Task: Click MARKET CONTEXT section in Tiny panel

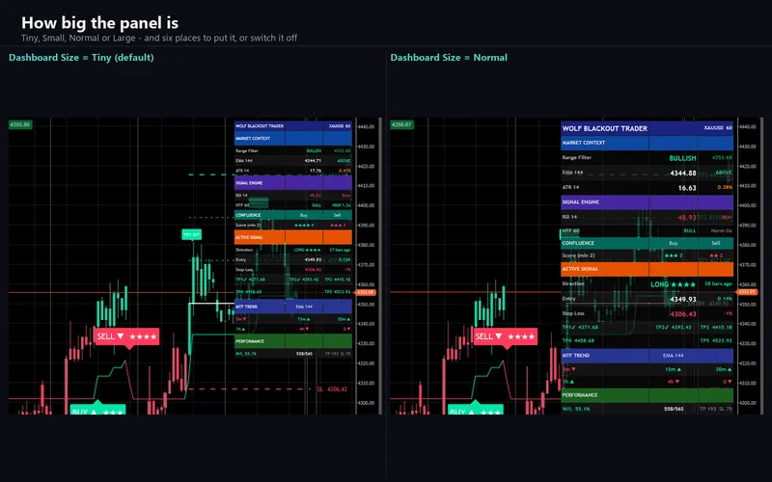Action: [293, 138]
